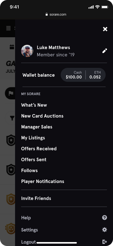
Task: Tap the hamburger menu icon
Action: [8, 28]
